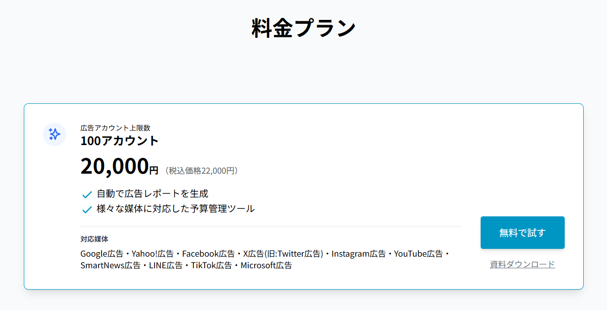The height and width of the screenshot is (310, 607).
Task: Click the 様々な媒体に対応した予算管理ツール feature text
Action: [175, 209]
